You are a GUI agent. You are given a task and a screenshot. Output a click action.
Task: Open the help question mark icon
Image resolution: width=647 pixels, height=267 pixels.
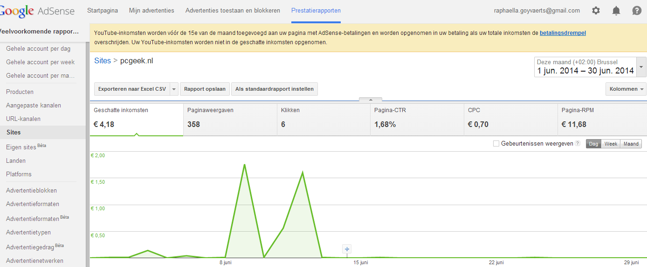(637, 10)
